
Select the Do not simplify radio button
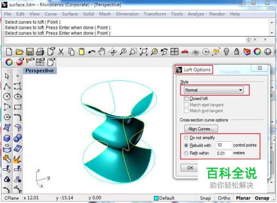coord(186,138)
